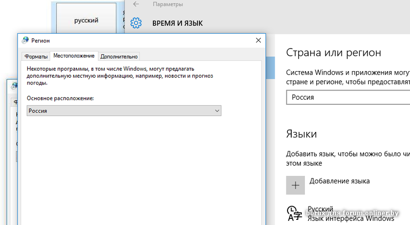Click the globe icon in Регион title bar
Screen dimensions: 410x225
click(26, 40)
